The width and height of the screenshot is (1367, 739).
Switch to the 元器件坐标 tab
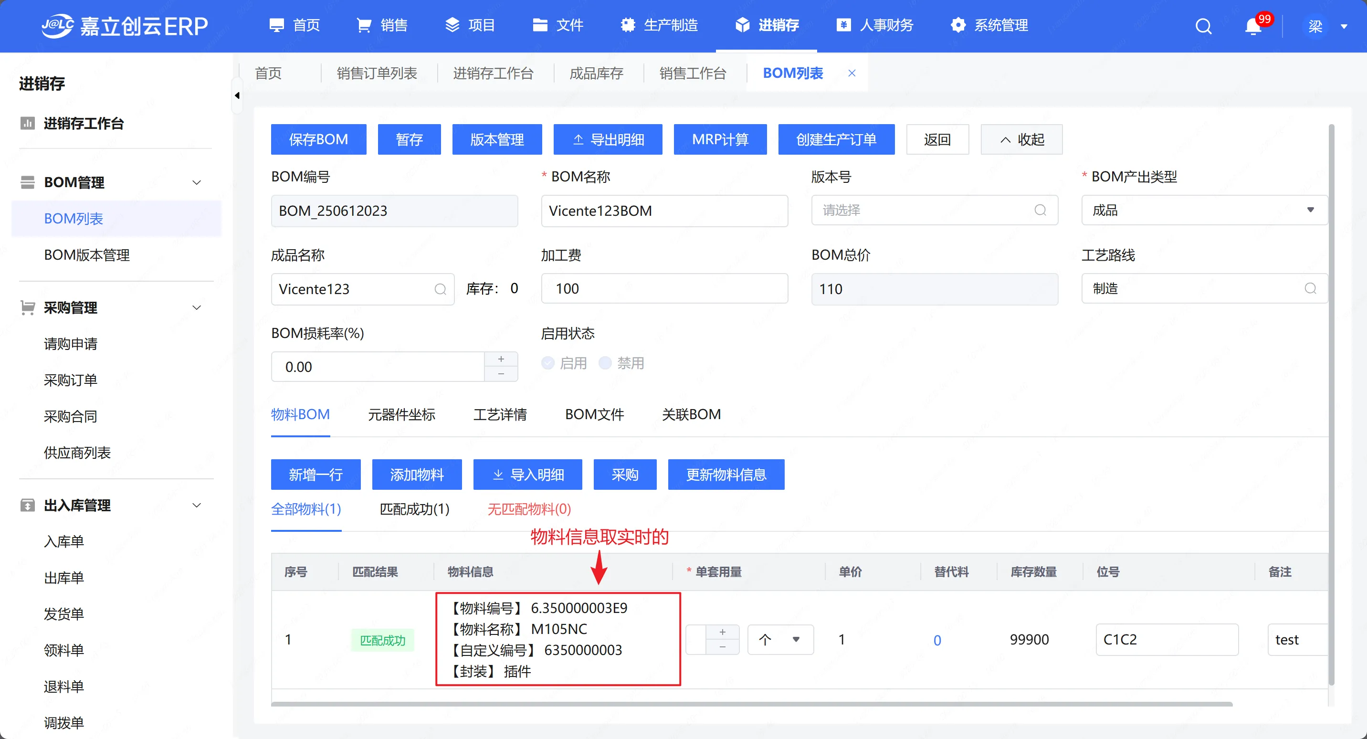401,415
